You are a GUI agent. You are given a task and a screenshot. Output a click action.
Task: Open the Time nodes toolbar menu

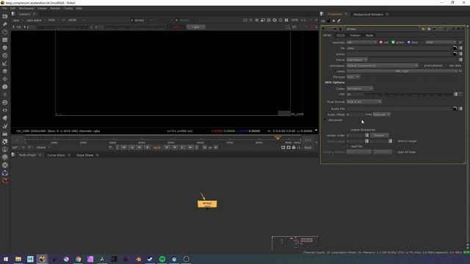(x=5, y=32)
